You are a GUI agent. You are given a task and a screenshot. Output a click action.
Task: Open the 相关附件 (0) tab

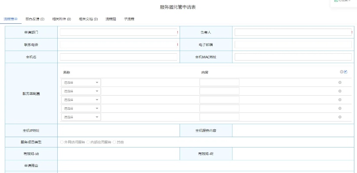[x=62, y=19]
